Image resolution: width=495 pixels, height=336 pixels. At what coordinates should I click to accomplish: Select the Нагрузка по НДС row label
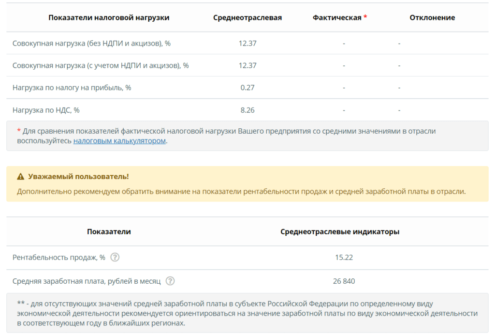pyautogui.click(x=46, y=110)
